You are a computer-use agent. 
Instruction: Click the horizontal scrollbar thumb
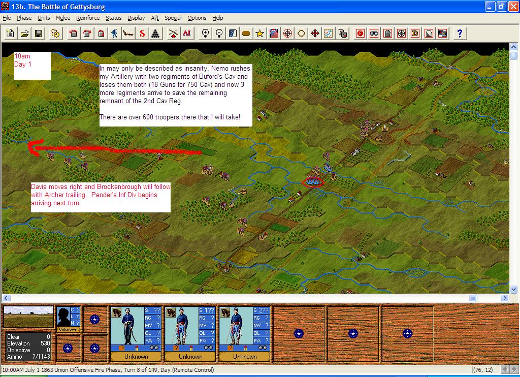[x=473, y=298]
